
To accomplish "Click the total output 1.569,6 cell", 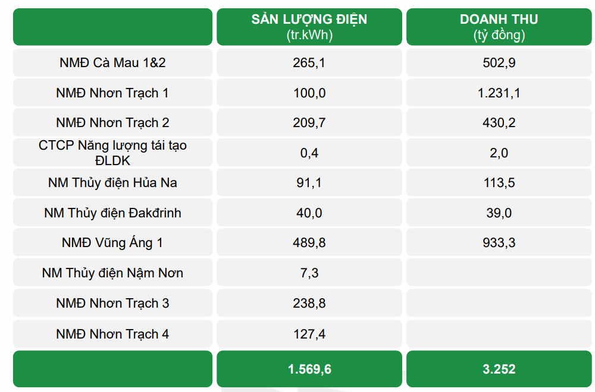I will point(309,369).
